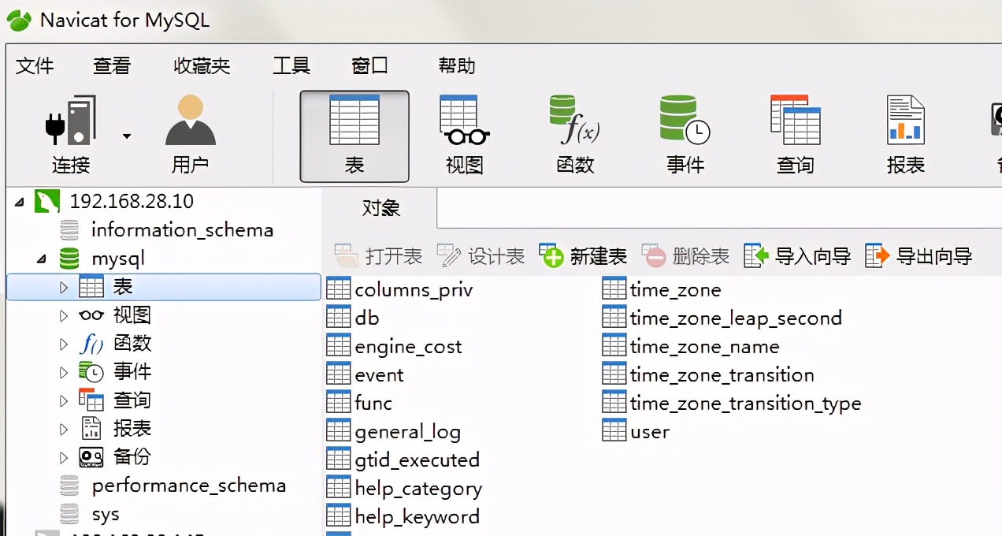Select the mysql database in tree
This screenshot has height=536, width=1002.
[118, 259]
